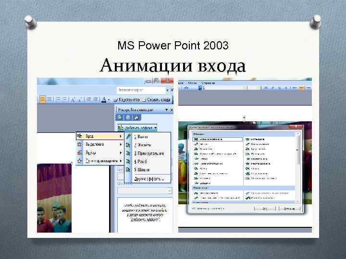Click the Конструктор toolbar button
This screenshot has width=346, height=259.
[x=127, y=100]
